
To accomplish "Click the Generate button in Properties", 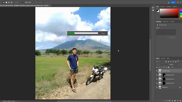I will (172, 37).
